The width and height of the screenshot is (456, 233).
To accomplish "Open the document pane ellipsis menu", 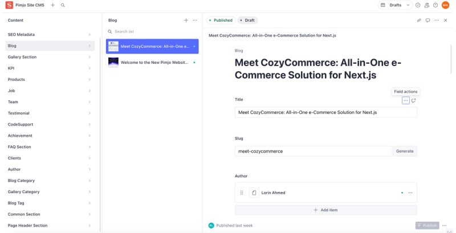I will pyautogui.click(x=437, y=21).
